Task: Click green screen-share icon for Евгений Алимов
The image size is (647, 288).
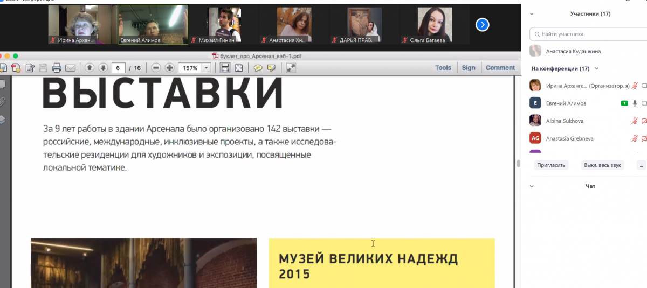Action: pos(624,103)
